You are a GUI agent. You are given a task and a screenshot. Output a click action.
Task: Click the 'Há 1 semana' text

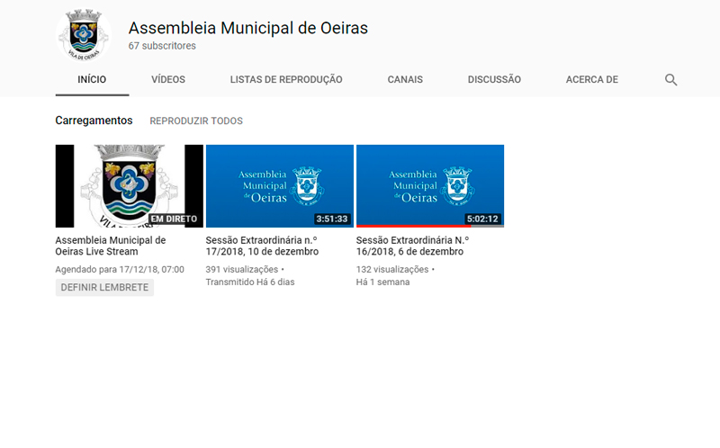pos(383,282)
